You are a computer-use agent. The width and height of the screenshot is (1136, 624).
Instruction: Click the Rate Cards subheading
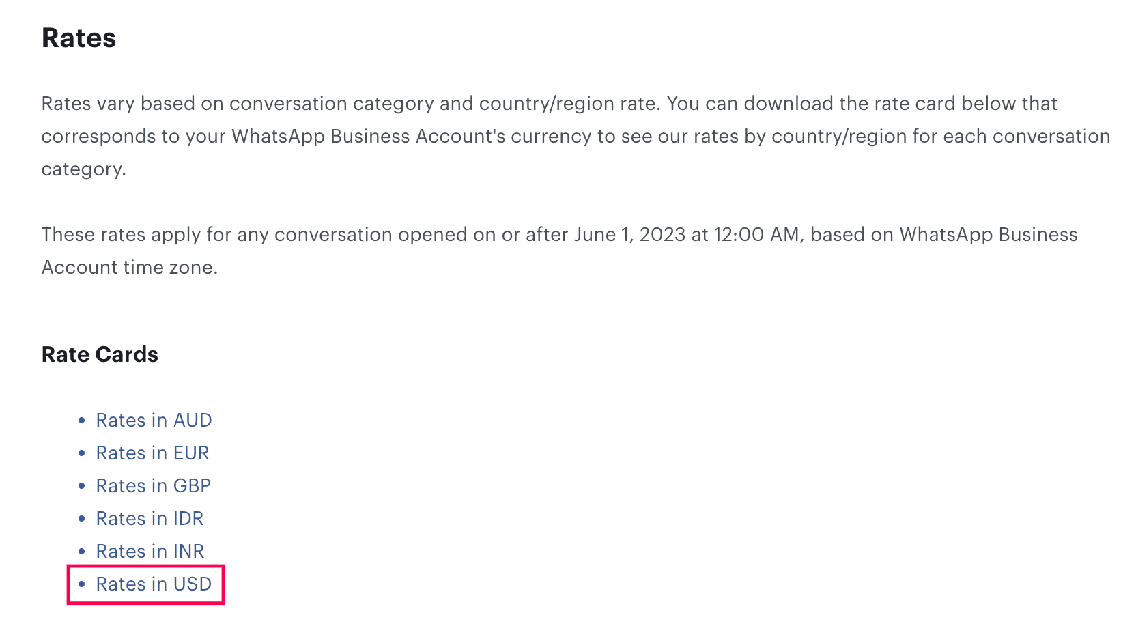[x=100, y=354]
